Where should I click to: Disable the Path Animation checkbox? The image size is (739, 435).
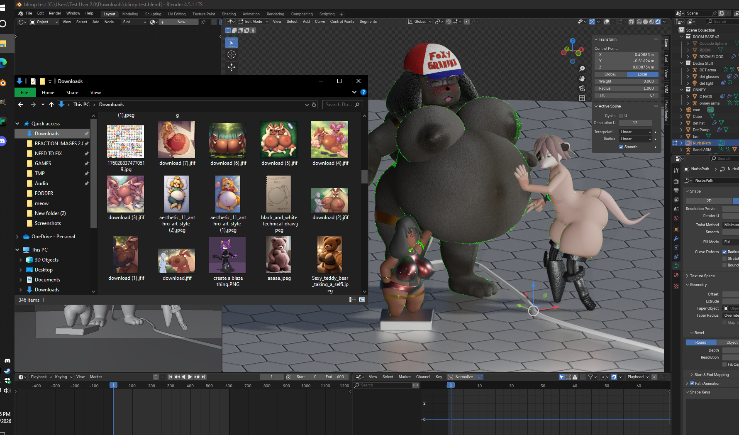click(692, 384)
